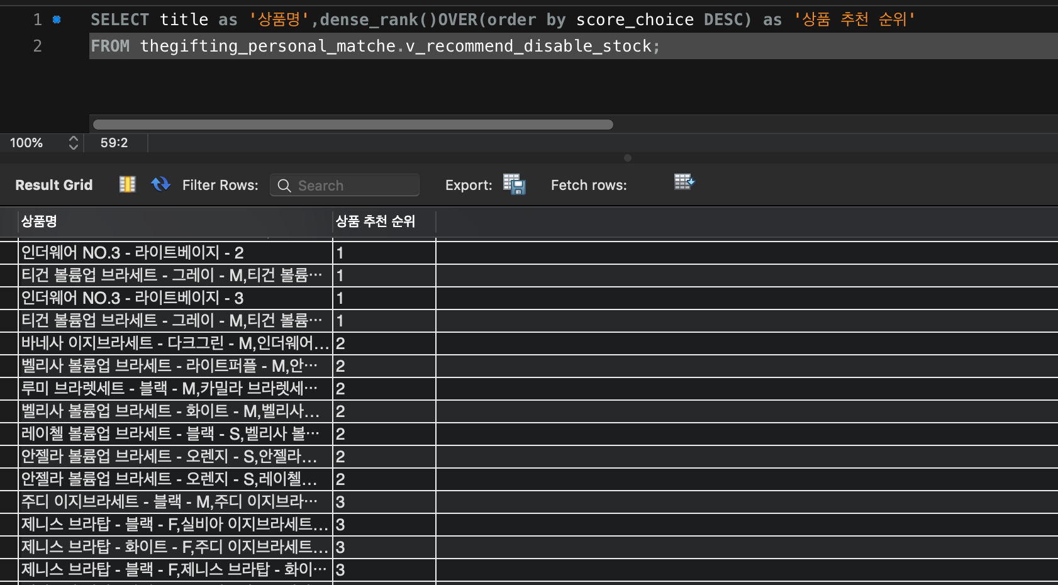Image resolution: width=1058 pixels, height=585 pixels.
Task: Open the 100% zoom stepper
Action: point(74,143)
